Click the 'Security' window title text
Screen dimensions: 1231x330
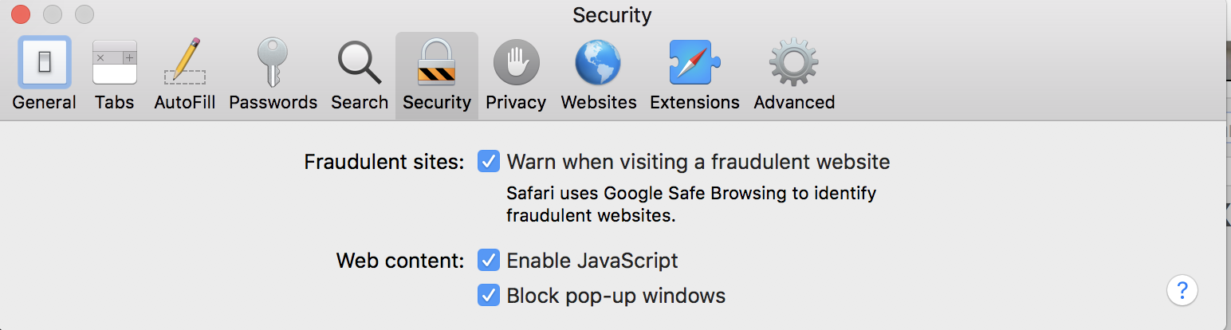point(612,15)
